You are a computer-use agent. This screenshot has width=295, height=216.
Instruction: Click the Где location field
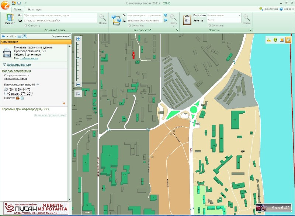pos(60,20)
